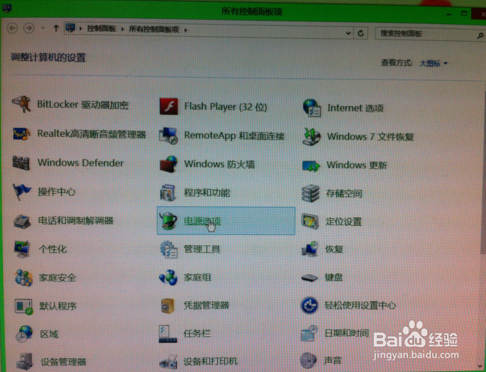486x372 pixels.
Task: Click the 轻松使用设置中心 icon
Action: point(310,305)
